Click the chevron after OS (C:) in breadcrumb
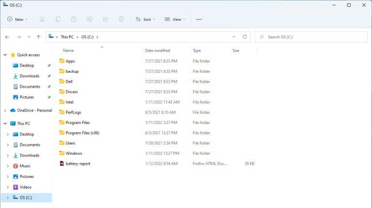Screen dimensions: 372x208 click(97, 37)
